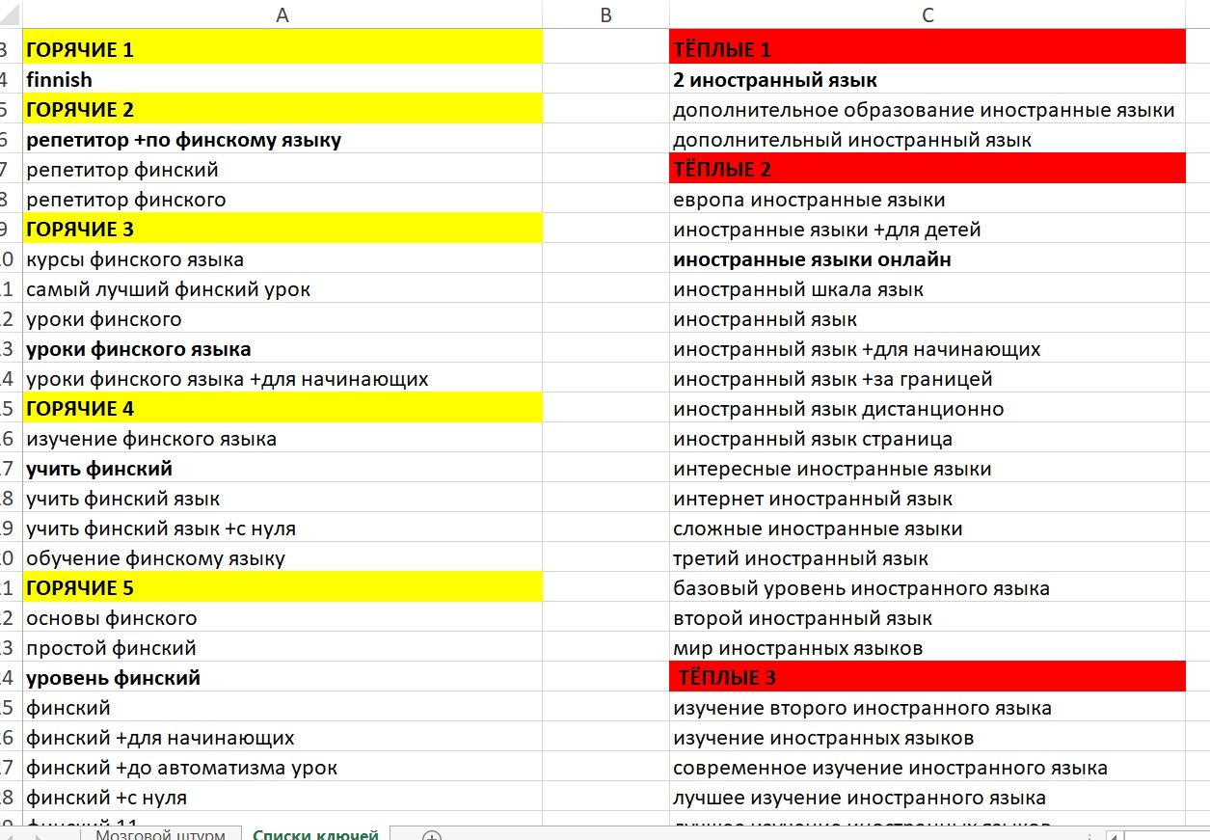Click the cell основы финского

(x=282, y=617)
